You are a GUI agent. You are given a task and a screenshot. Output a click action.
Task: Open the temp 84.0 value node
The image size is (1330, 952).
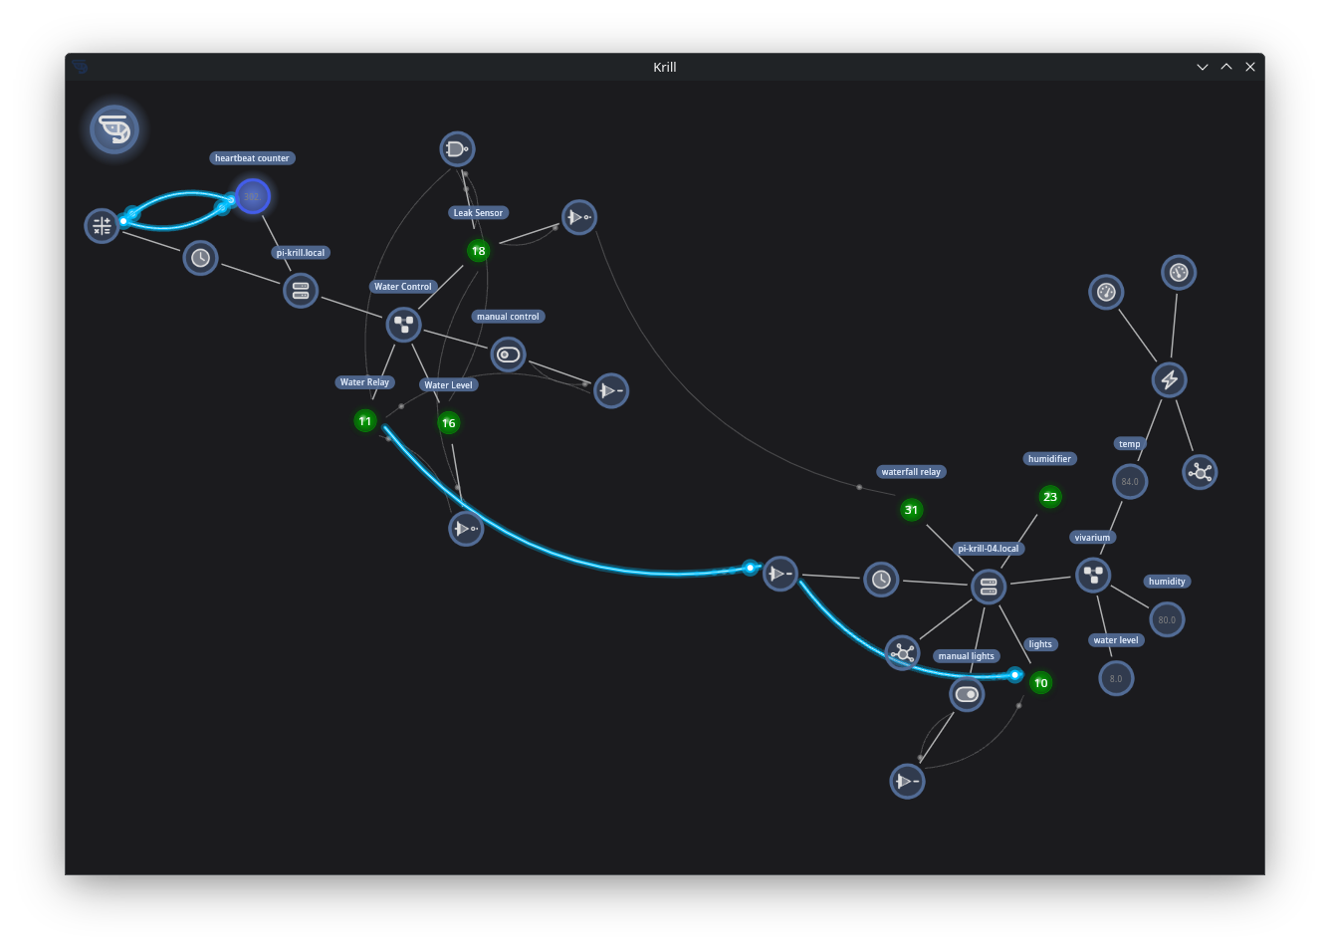1130,482
